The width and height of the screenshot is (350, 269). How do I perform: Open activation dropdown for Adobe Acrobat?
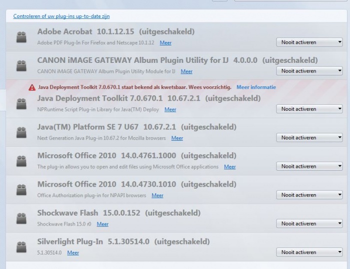[x=309, y=42]
